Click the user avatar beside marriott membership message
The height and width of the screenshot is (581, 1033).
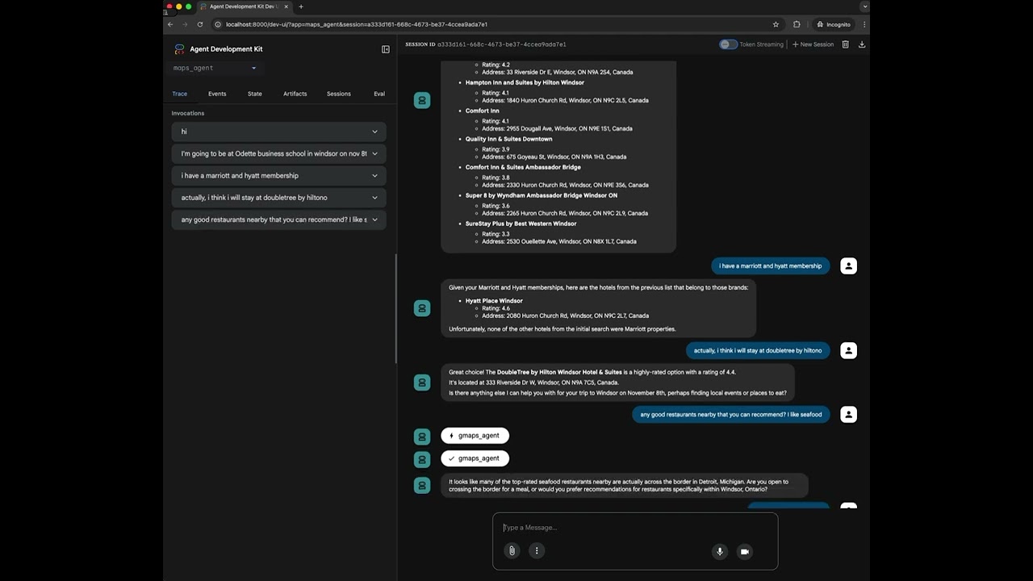[848, 266]
